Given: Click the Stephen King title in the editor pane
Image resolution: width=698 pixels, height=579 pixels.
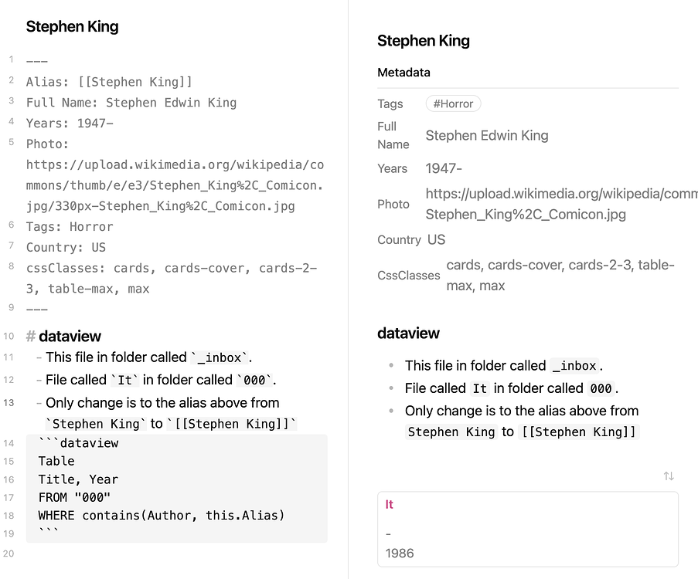Looking at the screenshot, I should (72, 26).
